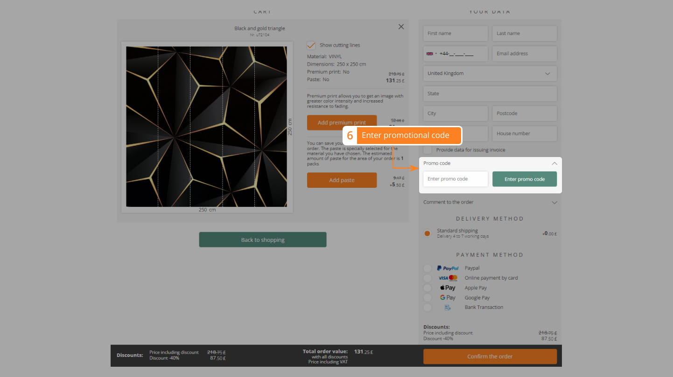This screenshot has height=377, width=673.
Task: Collapse the Promo code section
Action: 554,164
